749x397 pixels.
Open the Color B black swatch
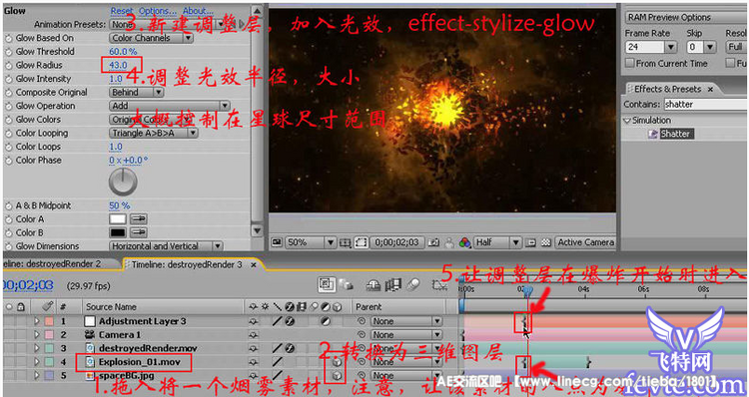pos(118,232)
